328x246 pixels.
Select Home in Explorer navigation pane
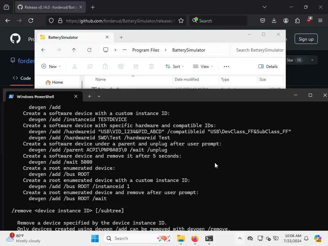54,82
